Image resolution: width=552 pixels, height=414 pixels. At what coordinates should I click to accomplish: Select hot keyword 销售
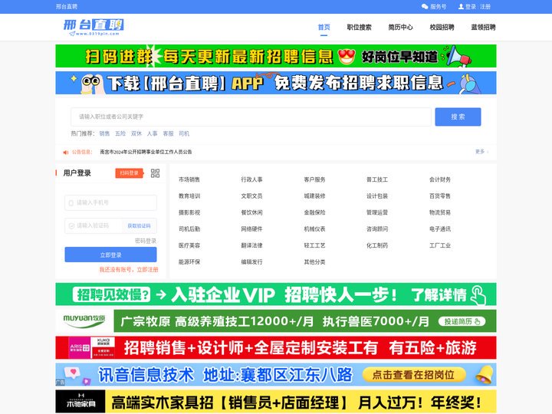tap(104, 133)
